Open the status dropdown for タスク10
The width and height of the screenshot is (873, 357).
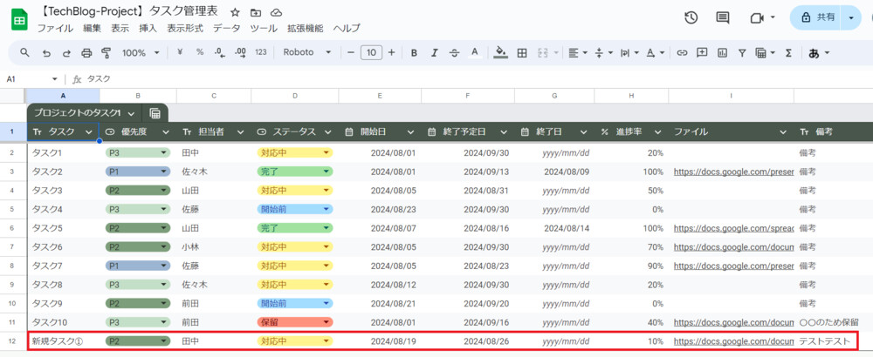[x=327, y=322]
